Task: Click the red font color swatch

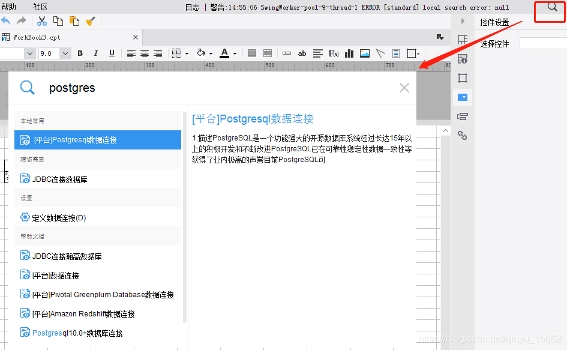Action: [x=224, y=55]
